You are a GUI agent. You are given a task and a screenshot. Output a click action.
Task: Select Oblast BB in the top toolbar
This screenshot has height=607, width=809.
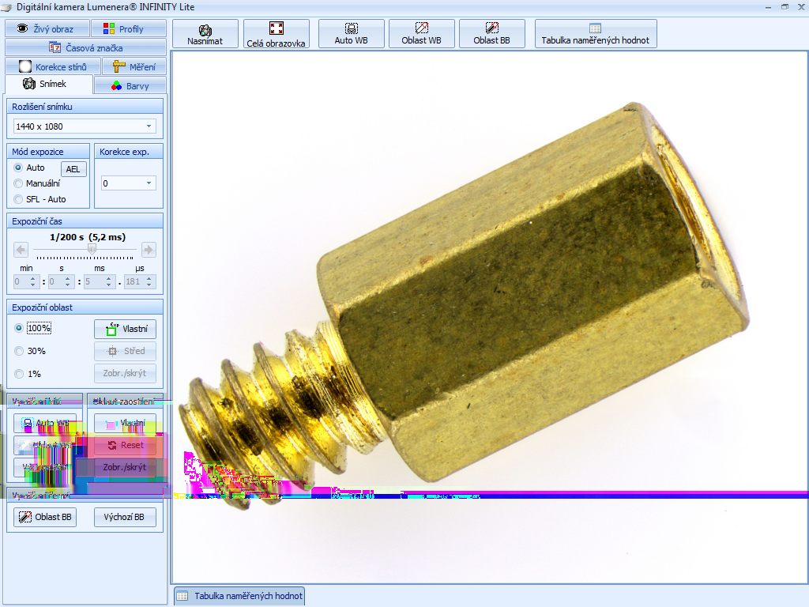491,34
